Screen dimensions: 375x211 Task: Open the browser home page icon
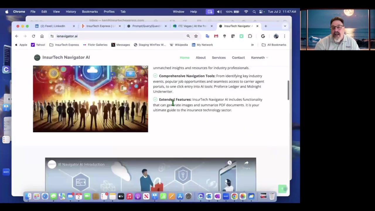(42, 36)
